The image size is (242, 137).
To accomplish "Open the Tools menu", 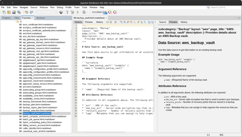I will coord(84,7).
